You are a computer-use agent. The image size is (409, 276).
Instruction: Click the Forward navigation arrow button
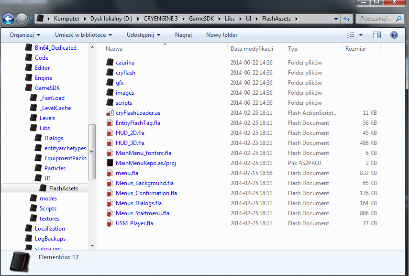pos(22,19)
